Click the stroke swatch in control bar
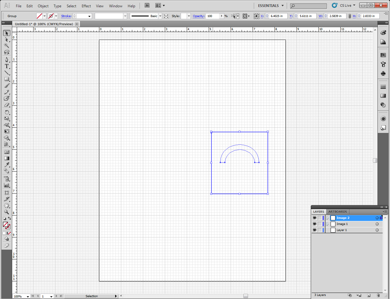 pyautogui.click(x=51, y=16)
